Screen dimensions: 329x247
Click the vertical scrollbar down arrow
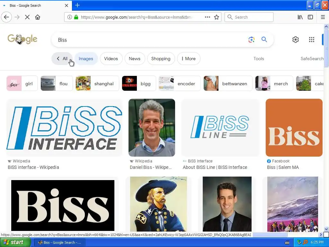pyautogui.click(x=326, y=229)
